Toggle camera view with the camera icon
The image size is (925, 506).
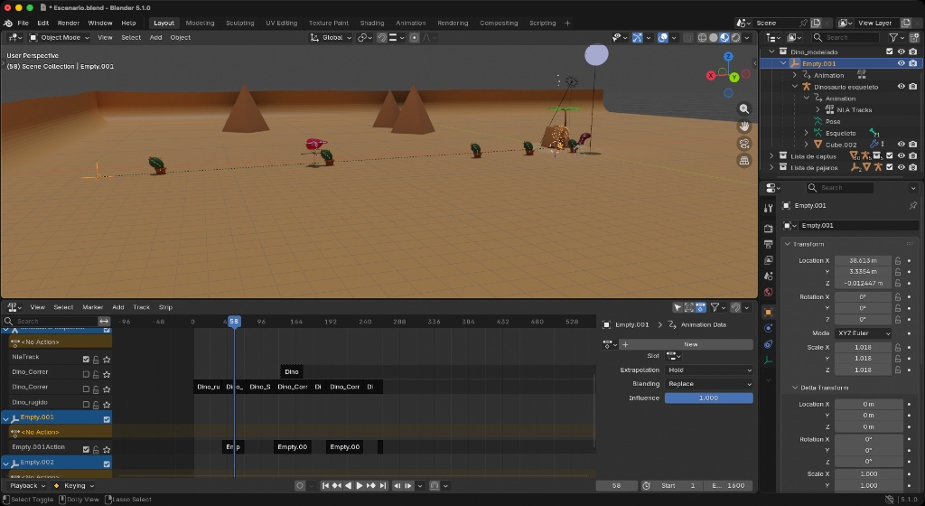(744, 144)
